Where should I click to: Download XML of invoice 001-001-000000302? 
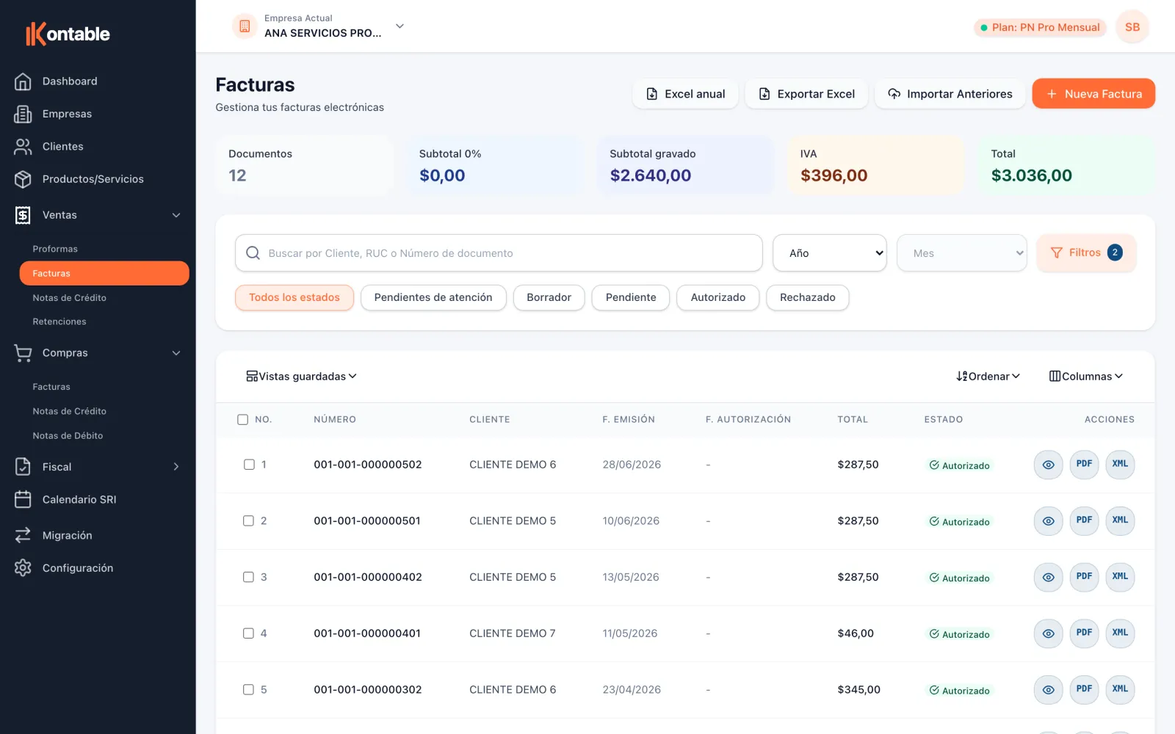pyautogui.click(x=1120, y=690)
